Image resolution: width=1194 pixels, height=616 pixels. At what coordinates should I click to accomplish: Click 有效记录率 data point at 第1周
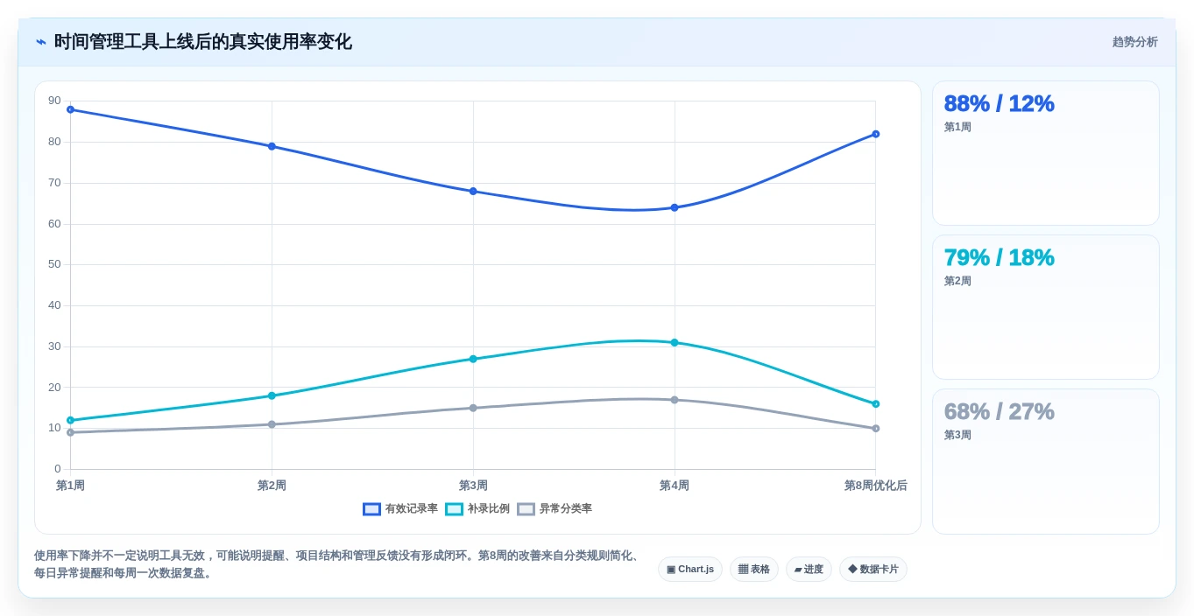click(x=70, y=109)
